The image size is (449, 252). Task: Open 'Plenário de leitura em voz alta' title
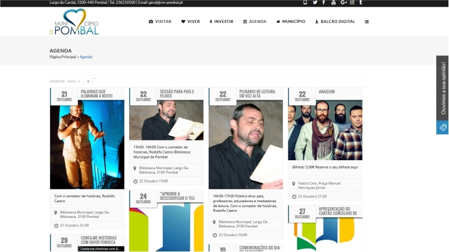pyautogui.click(x=257, y=94)
